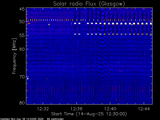The height and width of the screenshot is (120, 160).
Task: Click the 'BG subtracted' text
Action: (55, 119)
